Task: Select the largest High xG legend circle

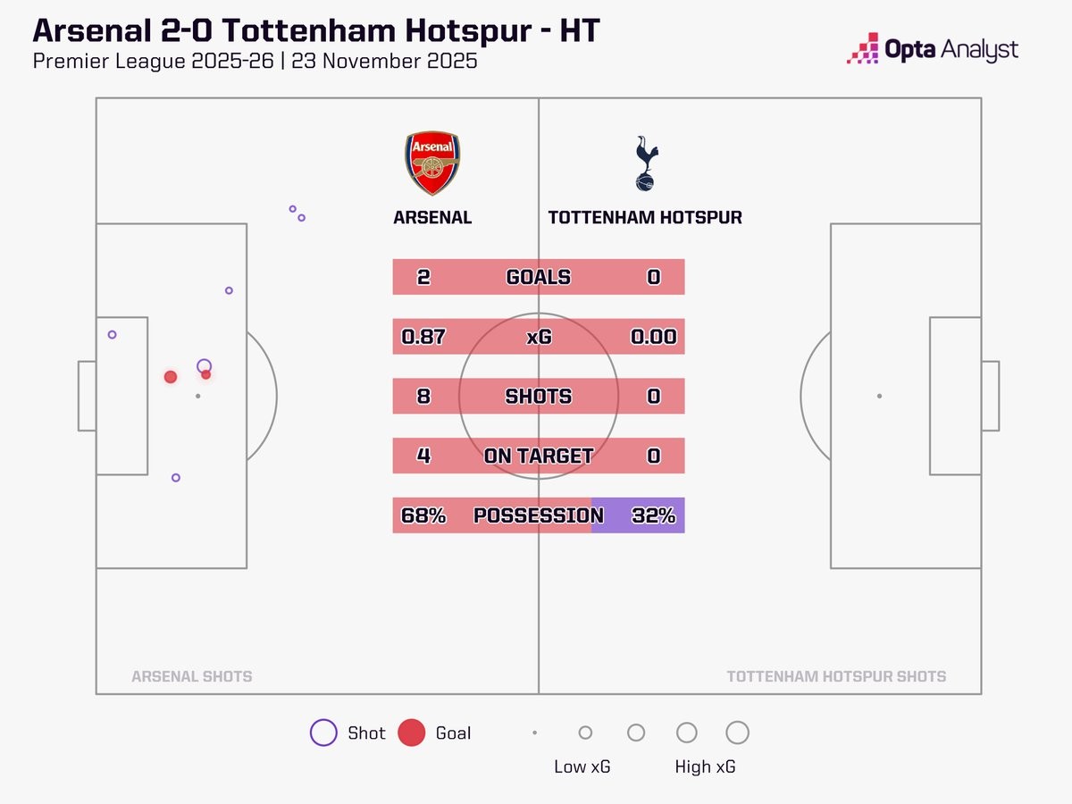Action: pos(737,733)
